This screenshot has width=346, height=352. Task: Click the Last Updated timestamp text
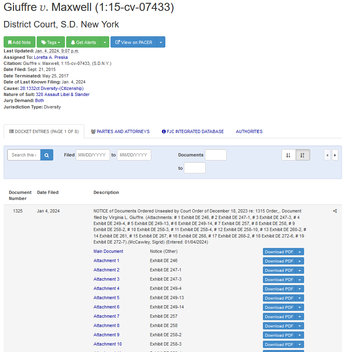pos(57,51)
